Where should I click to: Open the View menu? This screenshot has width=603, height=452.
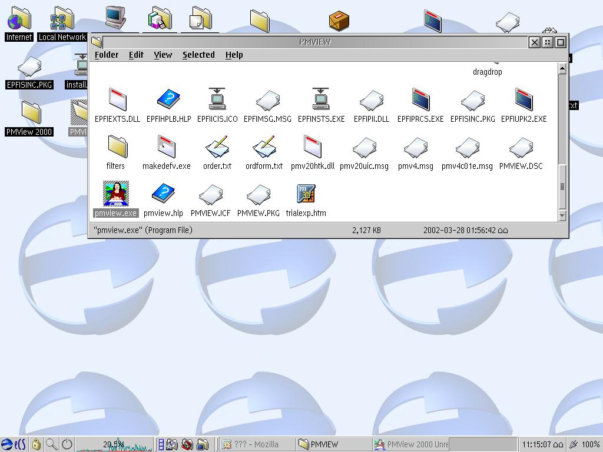click(x=163, y=55)
